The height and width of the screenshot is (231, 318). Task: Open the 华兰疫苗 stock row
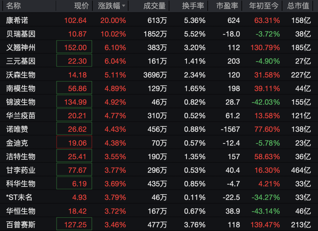pyautogui.click(x=159, y=115)
